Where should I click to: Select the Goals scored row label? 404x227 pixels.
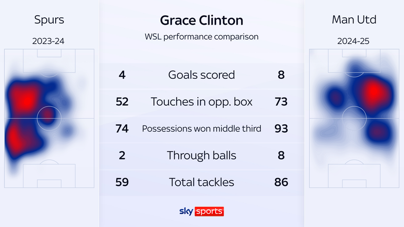click(201, 75)
